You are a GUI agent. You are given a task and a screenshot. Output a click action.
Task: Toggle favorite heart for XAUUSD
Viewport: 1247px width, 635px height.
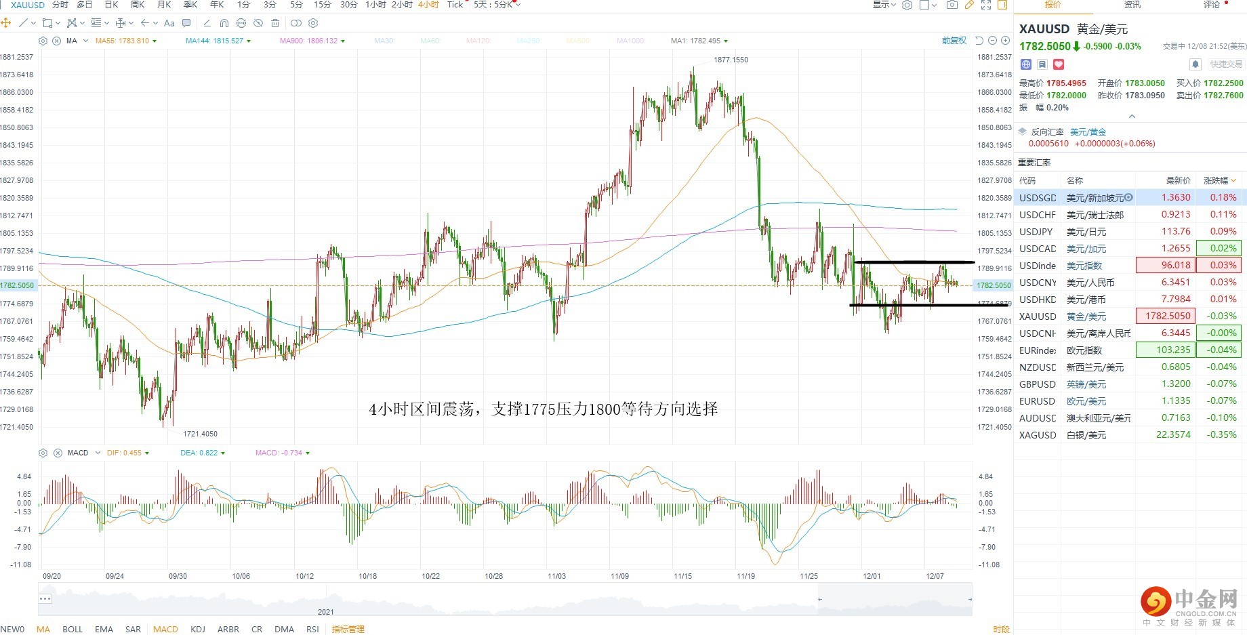pyautogui.click(x=1059, y=64)
